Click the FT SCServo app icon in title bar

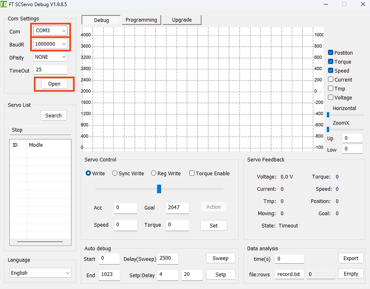(x=4, y=4)
